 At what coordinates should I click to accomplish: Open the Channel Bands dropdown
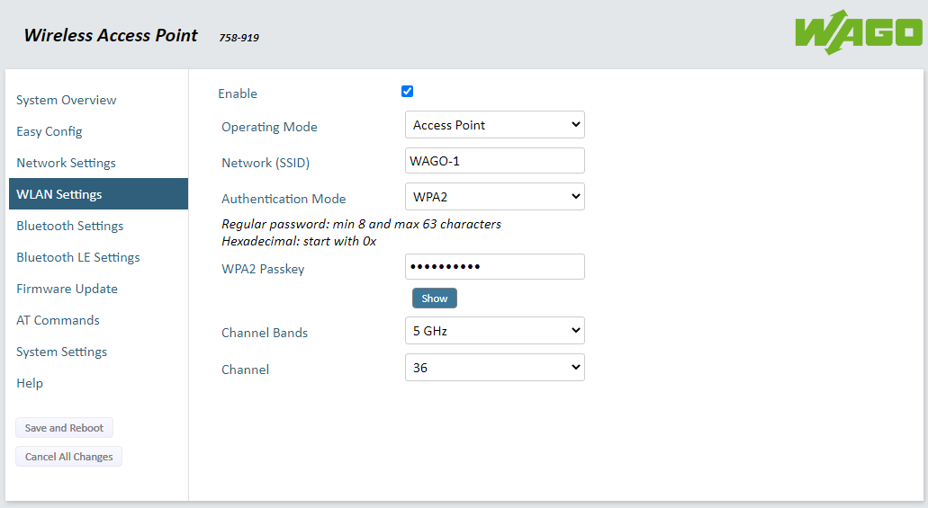(x=494, y=331)
